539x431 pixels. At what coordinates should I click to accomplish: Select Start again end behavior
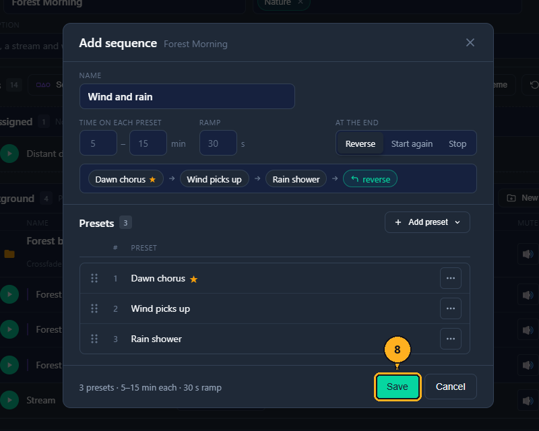point(412,143)
